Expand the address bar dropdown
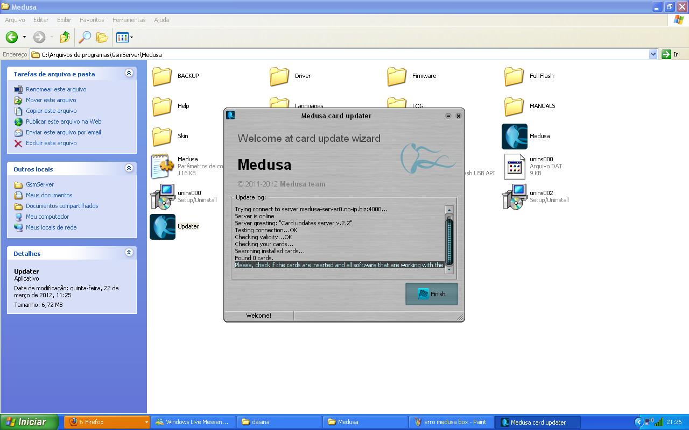The height and width of the screenshot is (430, 689). coord(653,54)
